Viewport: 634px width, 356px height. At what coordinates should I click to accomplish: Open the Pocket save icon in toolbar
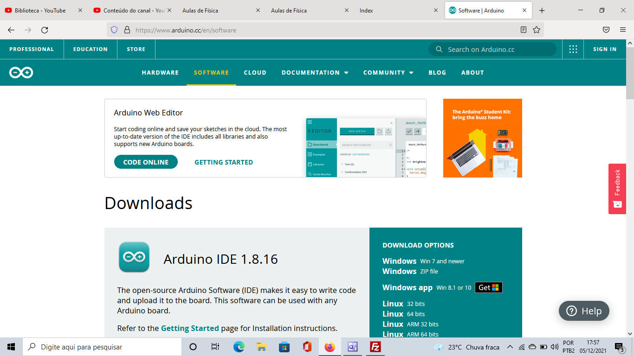tap(606, 30)
